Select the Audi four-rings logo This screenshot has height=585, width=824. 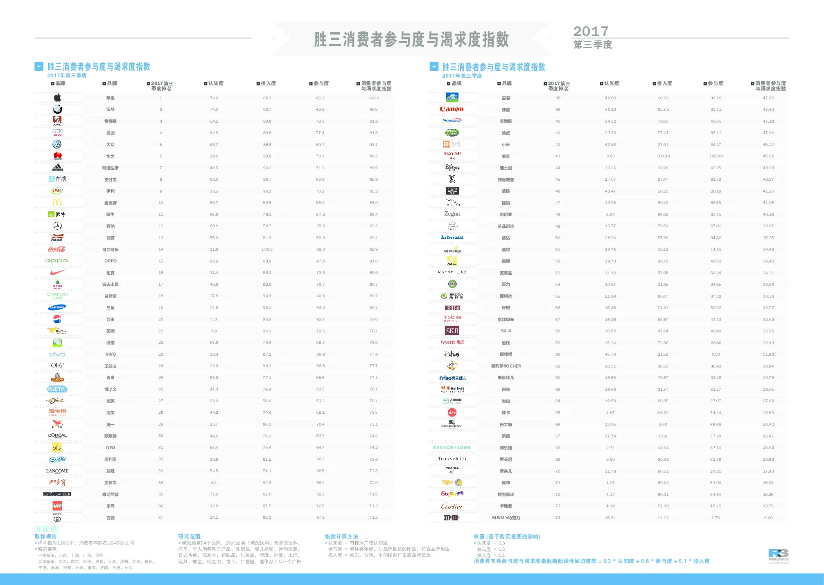point(57,132)
